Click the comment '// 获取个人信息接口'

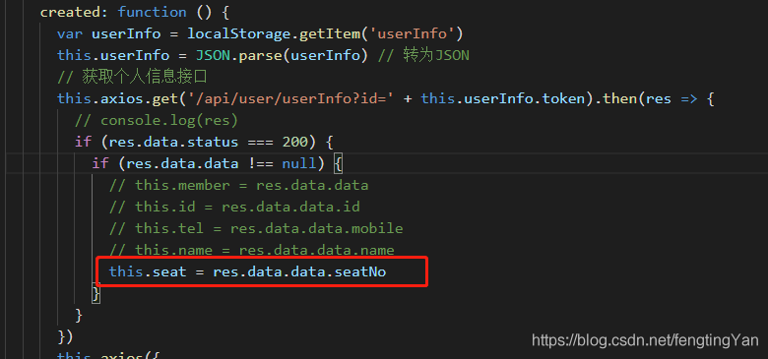(x=132, y=77)
